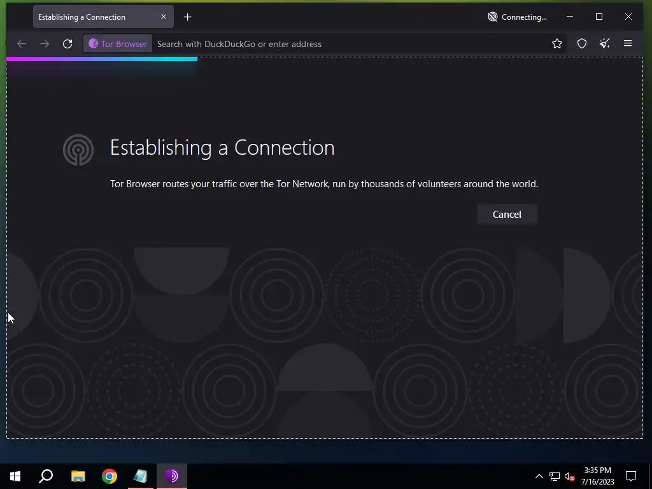Click the Tor Browser identity badge

(118, 44)
